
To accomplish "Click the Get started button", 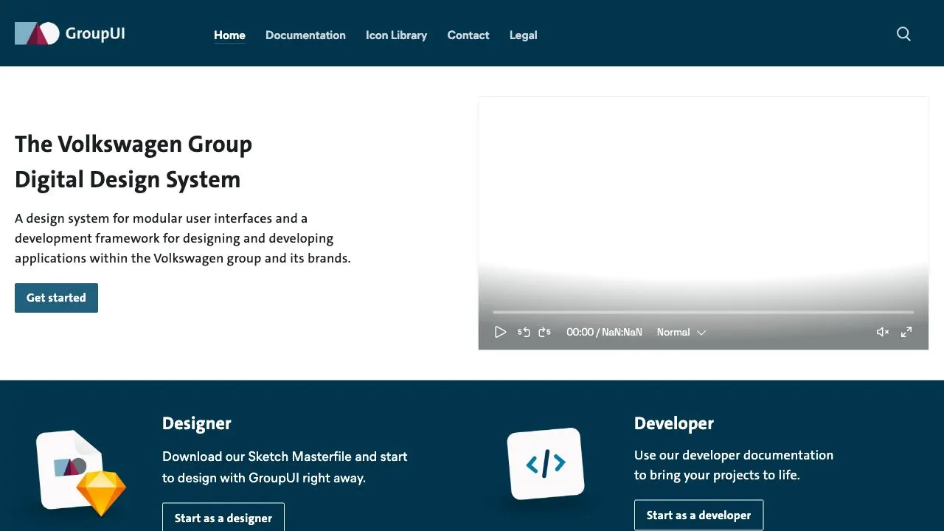I will click(56, 298).
